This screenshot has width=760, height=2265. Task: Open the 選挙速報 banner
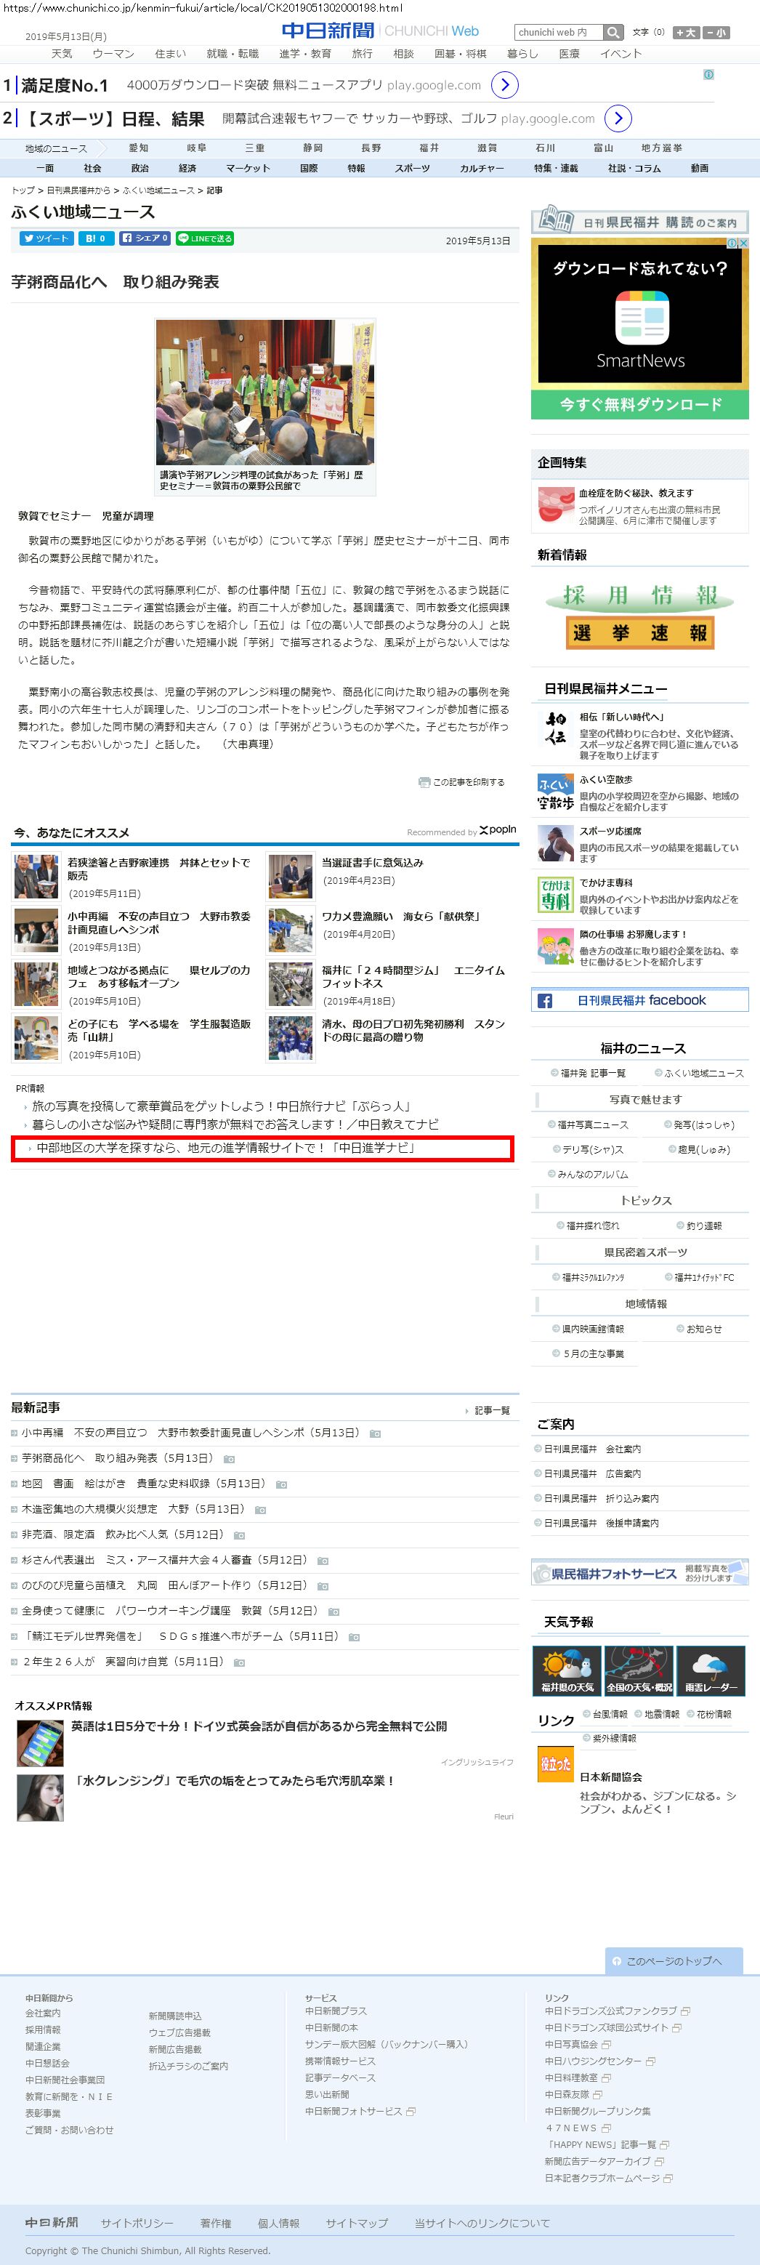coord(639,632)
